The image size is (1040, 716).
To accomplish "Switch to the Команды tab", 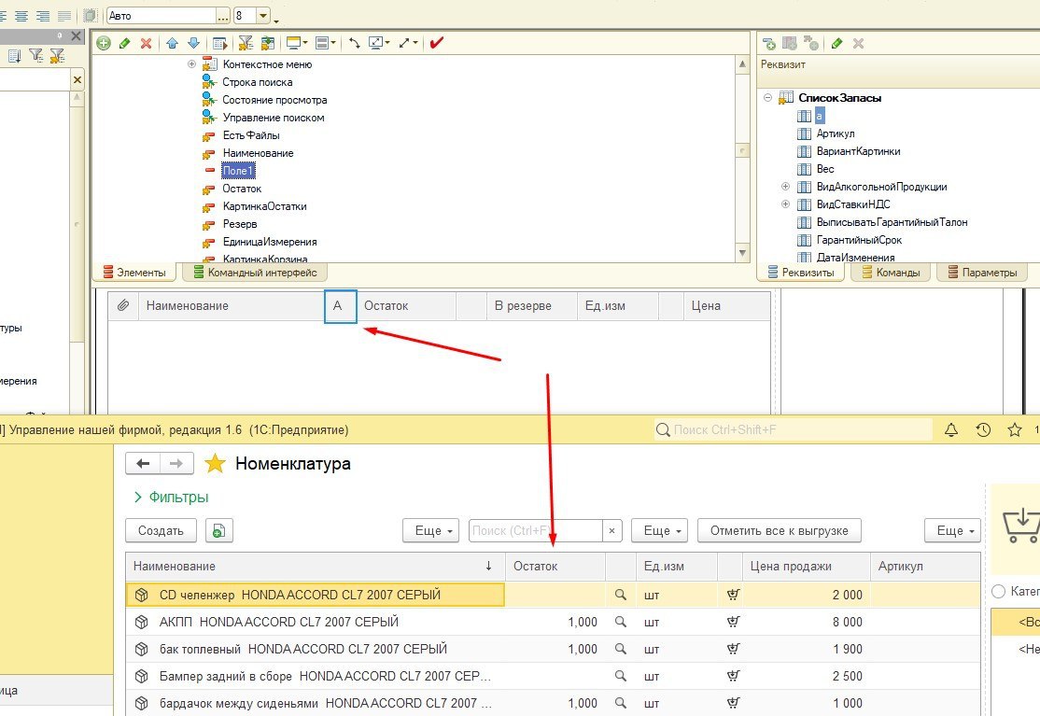I will pyautogui.click(x=891, y=273).
